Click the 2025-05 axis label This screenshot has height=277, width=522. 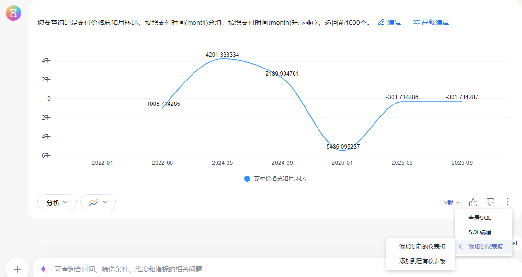402,163
